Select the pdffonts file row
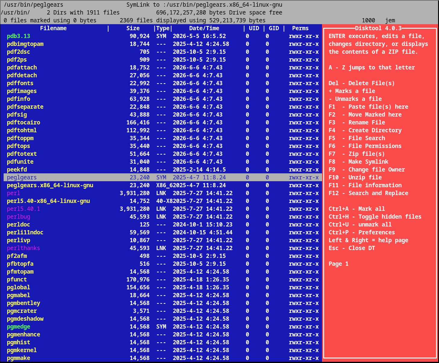Image resolution: width=439 pixels, height=363 pixels. click(x=163, y=83)
